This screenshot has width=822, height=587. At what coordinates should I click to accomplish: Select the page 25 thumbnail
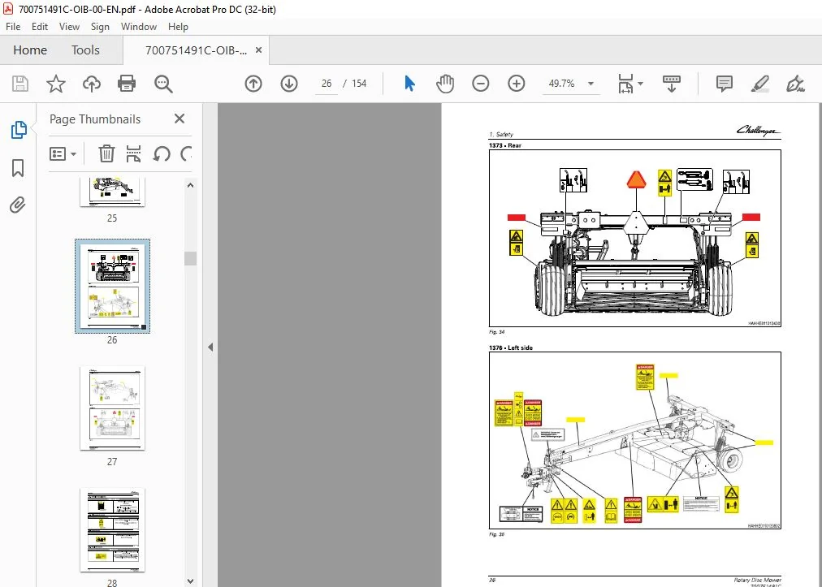click(112, 192)
